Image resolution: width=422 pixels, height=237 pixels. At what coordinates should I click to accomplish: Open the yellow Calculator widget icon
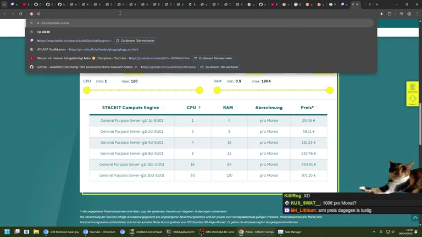(x=412, y=88)
